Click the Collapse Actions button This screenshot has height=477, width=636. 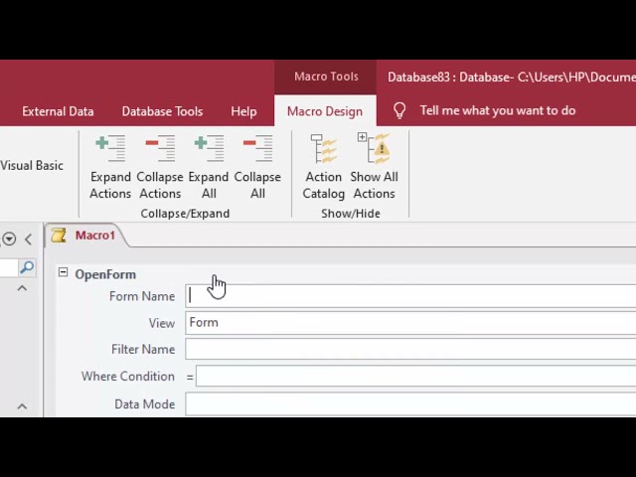coord(160,168)
